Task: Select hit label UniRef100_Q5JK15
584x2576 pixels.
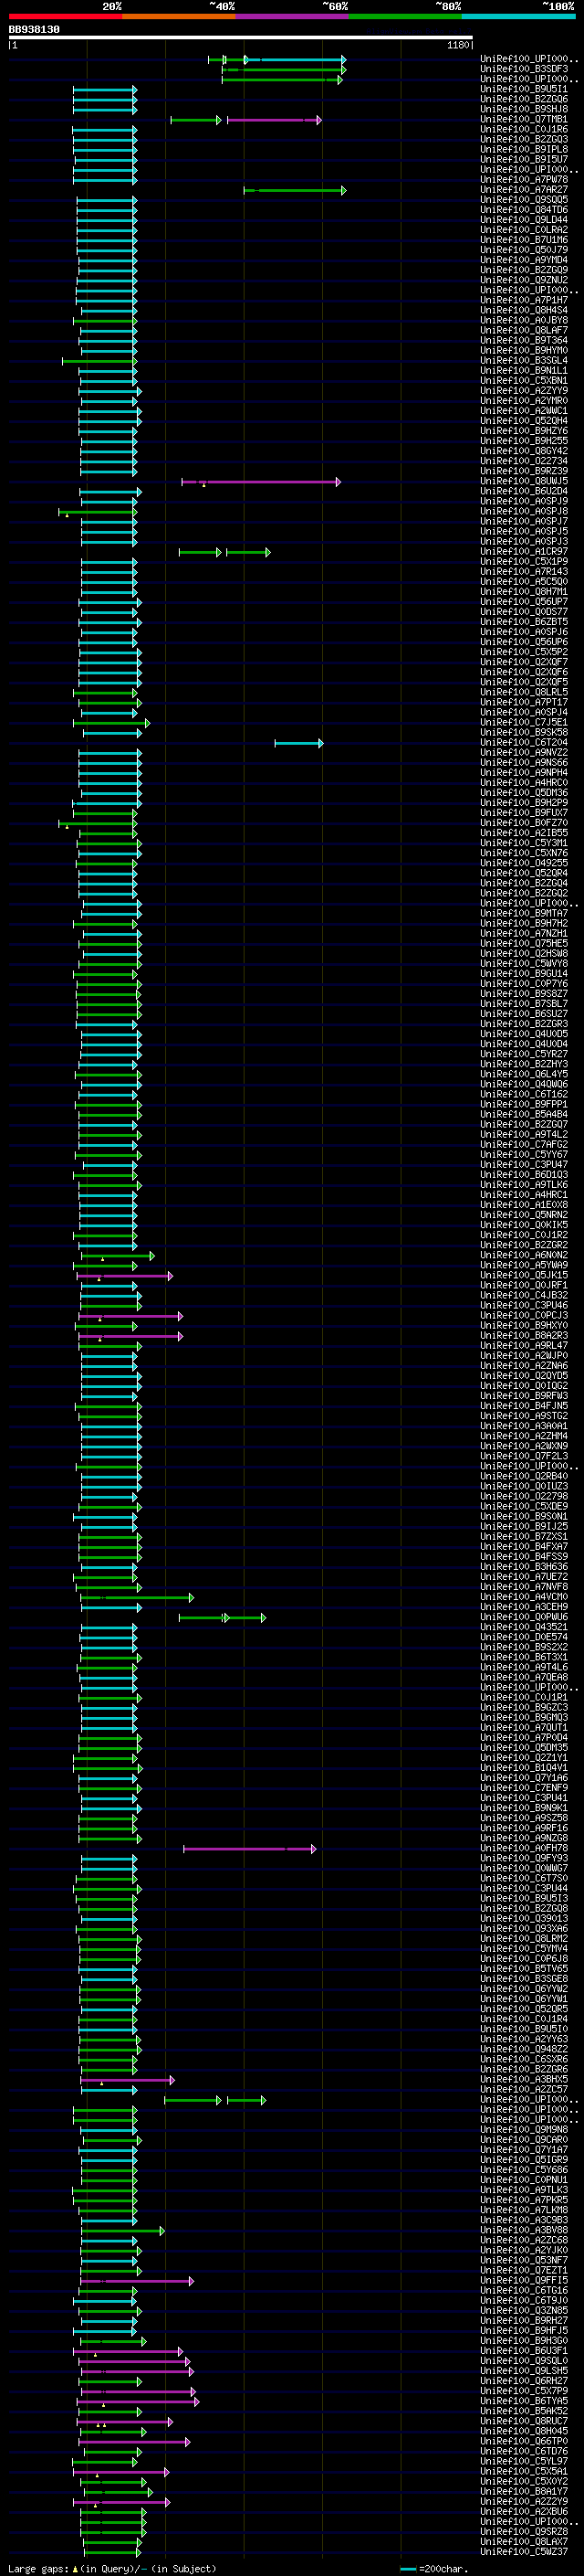Action: click(524, 1275)
